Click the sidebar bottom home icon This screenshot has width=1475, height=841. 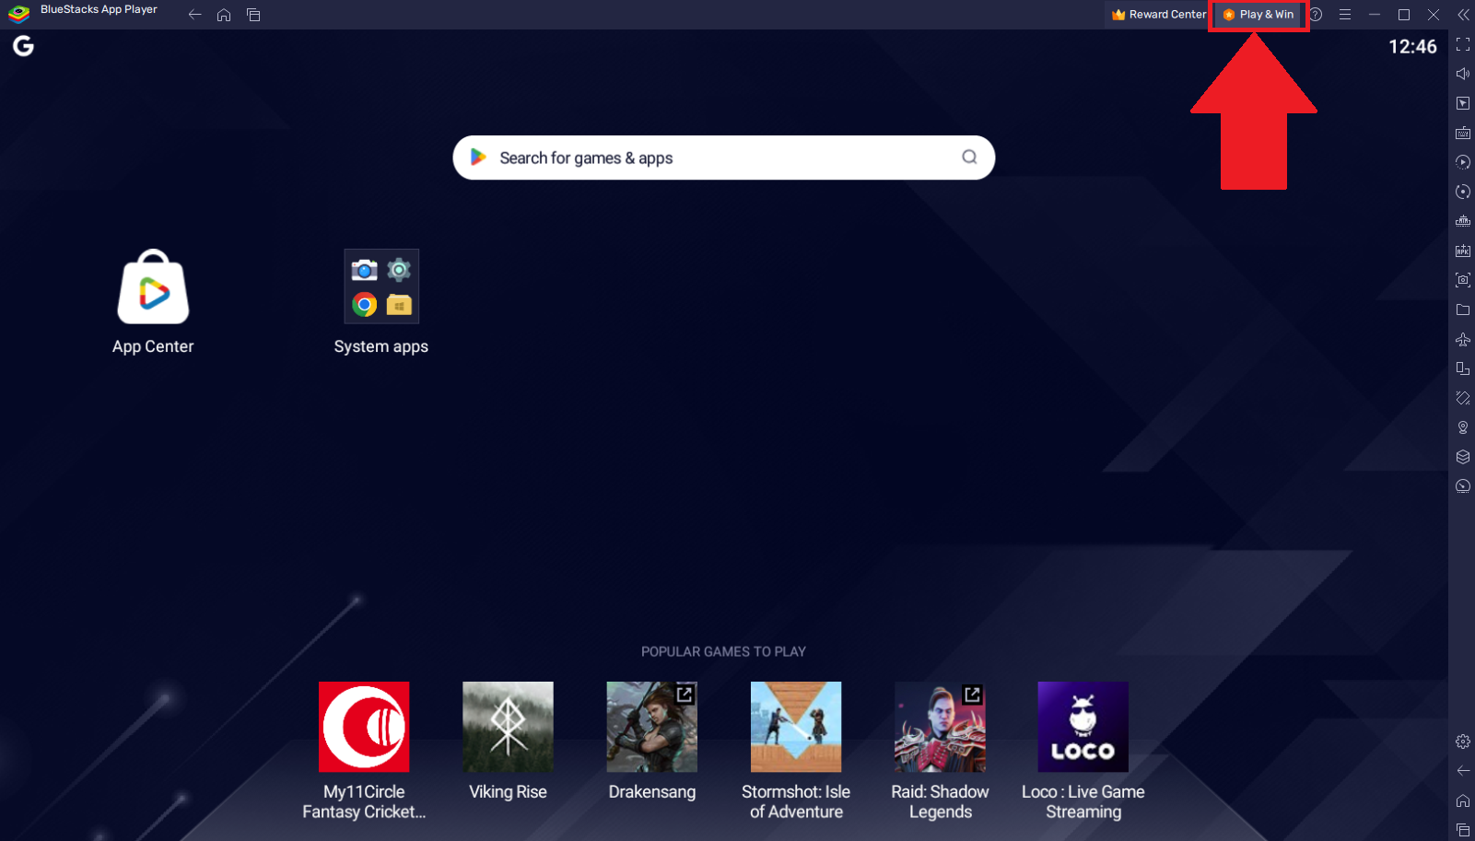1463,800
